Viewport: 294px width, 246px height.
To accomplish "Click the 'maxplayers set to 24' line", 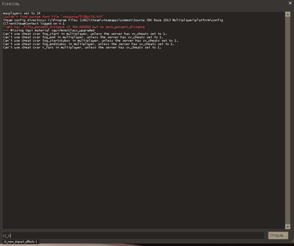I will pyautogui.click(x=21, y=13).
